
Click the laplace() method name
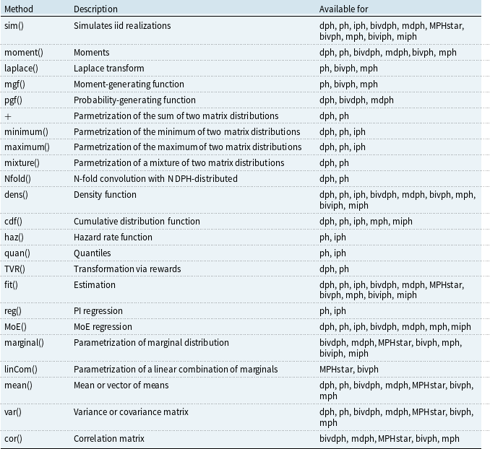[21, 69]
